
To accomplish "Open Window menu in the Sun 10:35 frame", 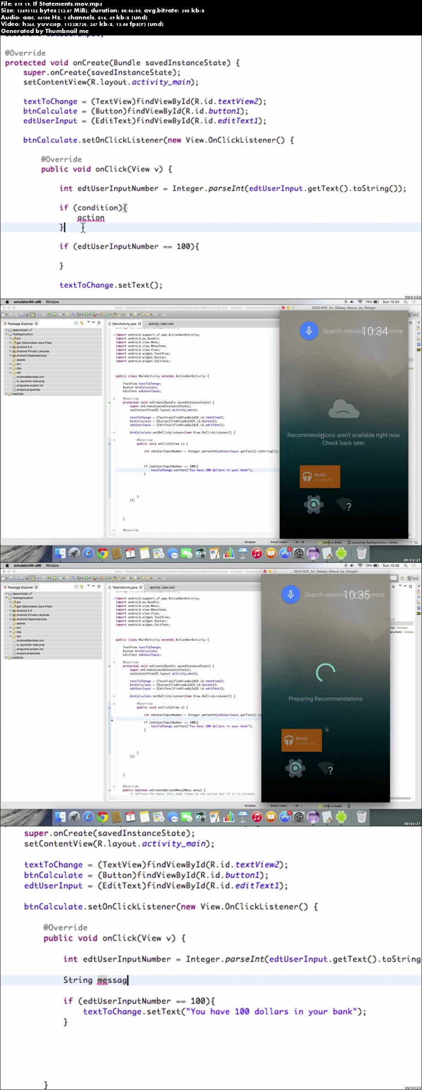I will 52,565.
